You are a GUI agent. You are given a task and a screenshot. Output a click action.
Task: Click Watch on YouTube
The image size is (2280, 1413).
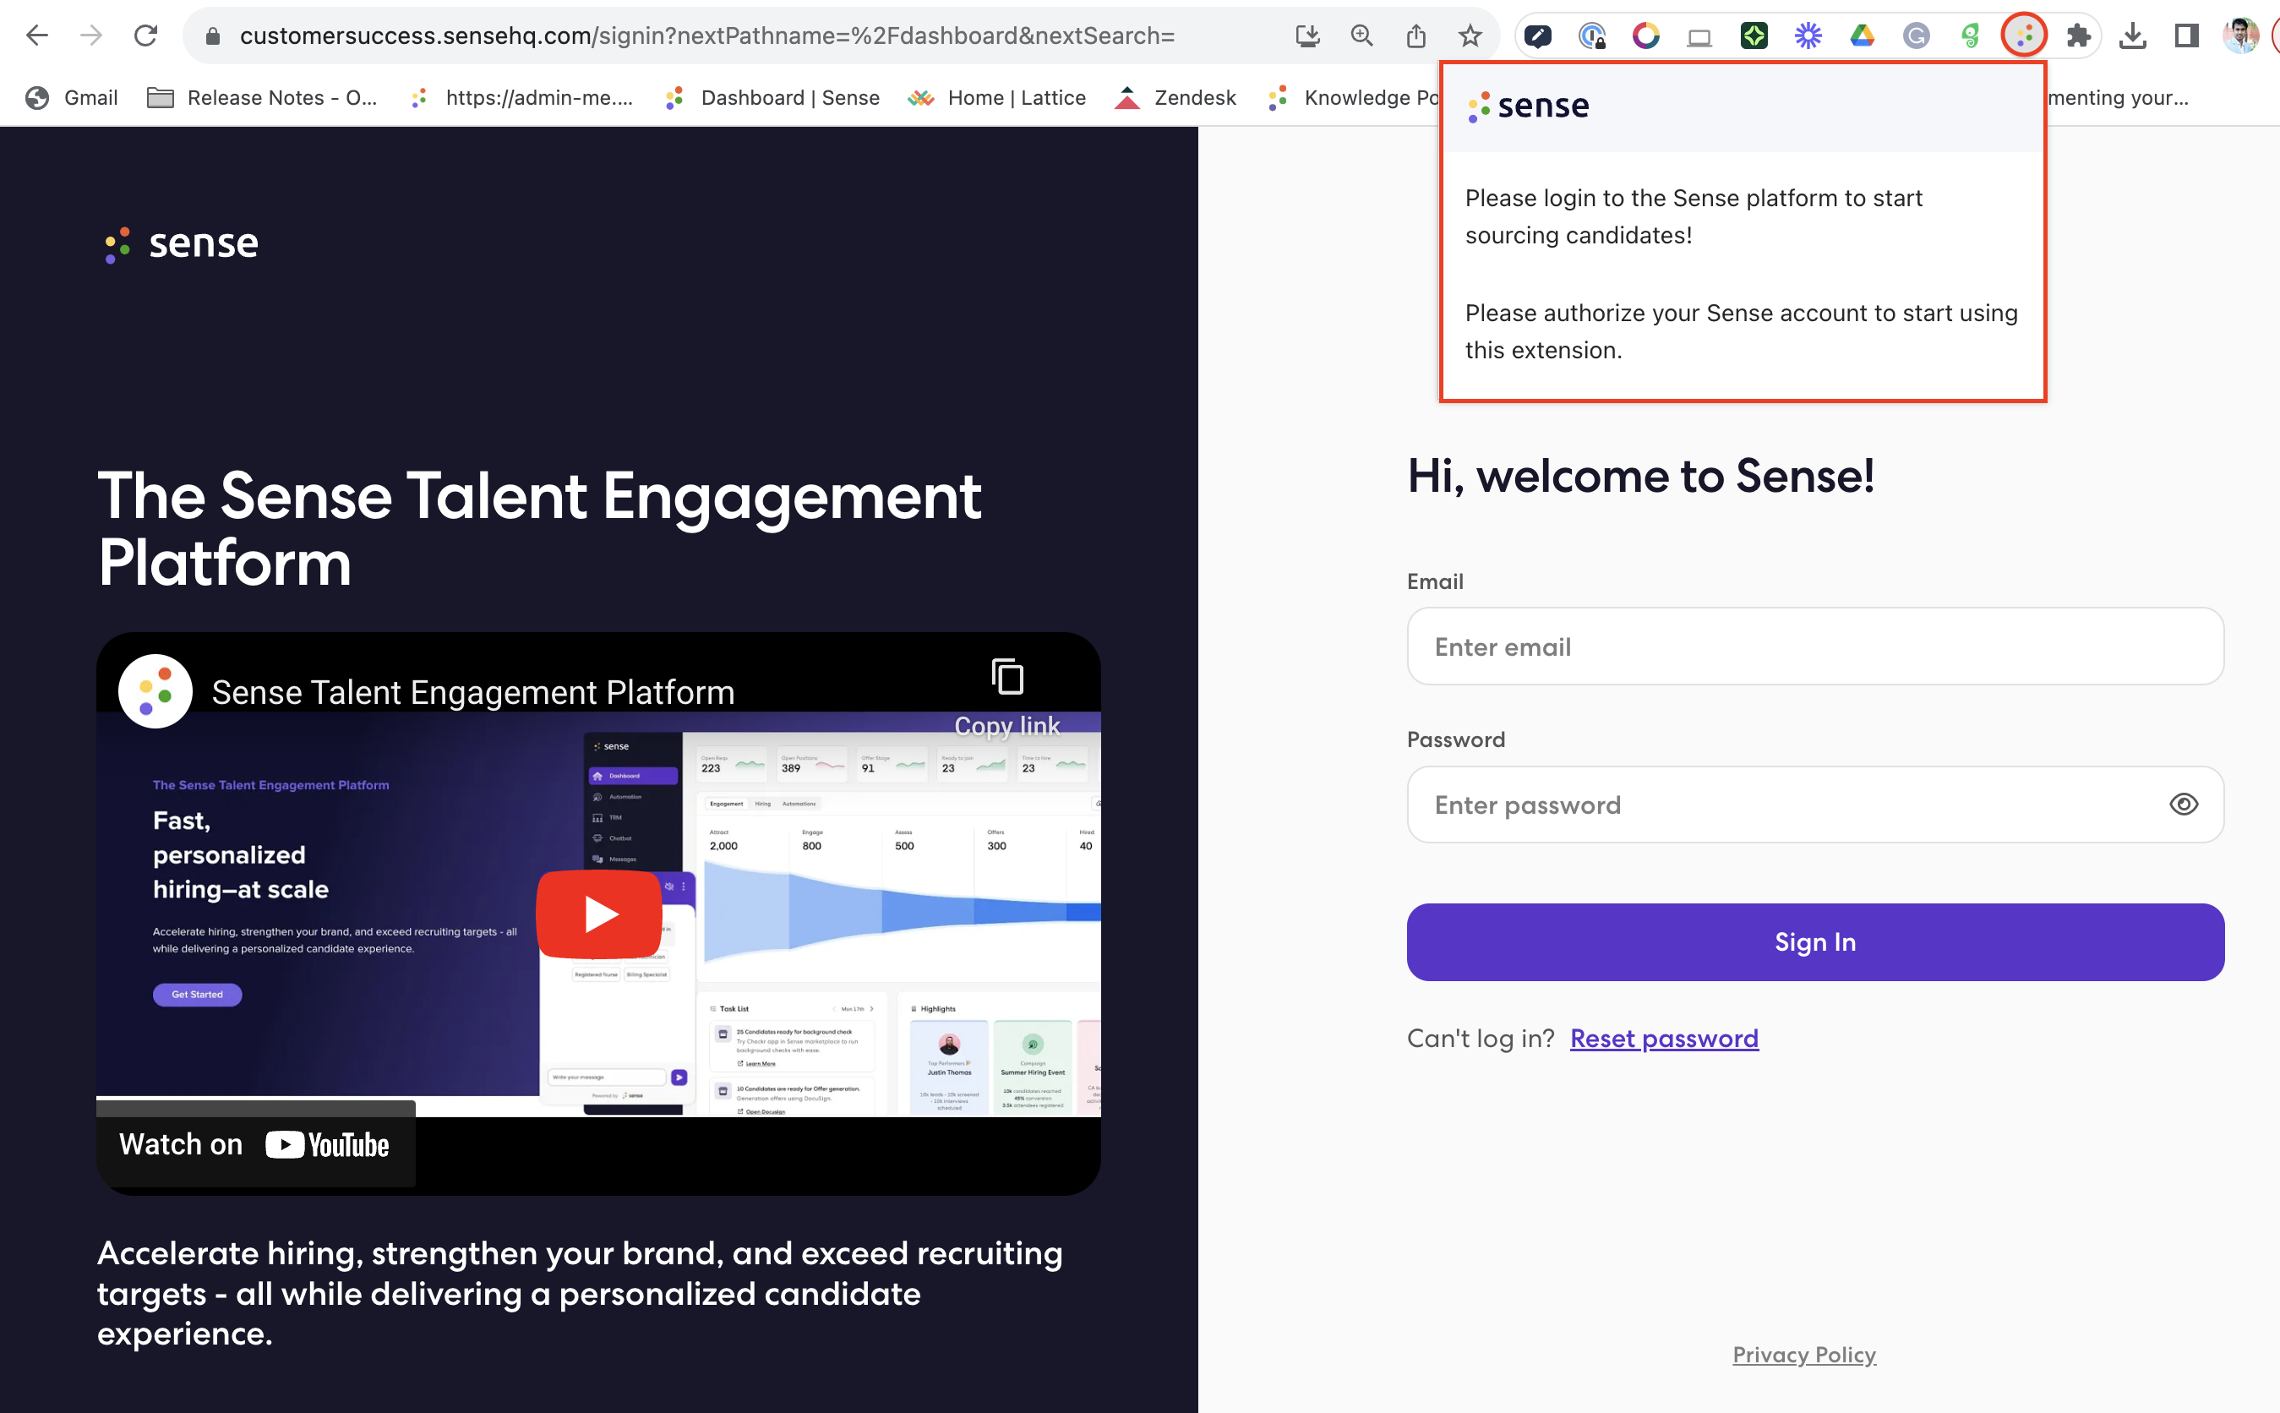[255, 1145]
